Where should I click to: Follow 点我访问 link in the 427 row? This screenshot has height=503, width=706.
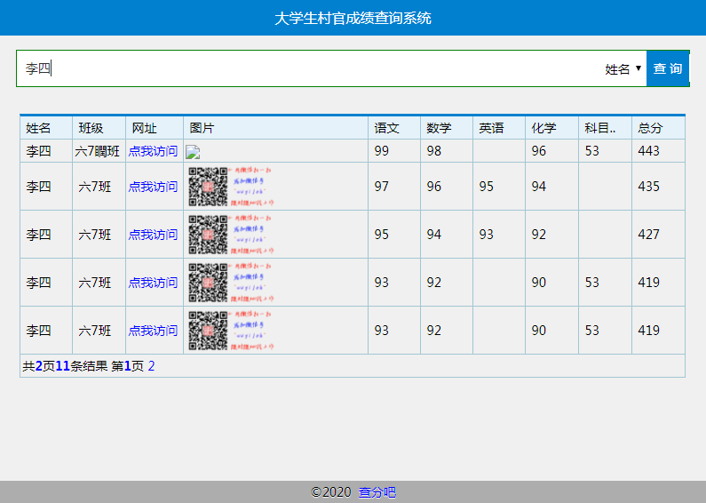(x=153, y=235)
